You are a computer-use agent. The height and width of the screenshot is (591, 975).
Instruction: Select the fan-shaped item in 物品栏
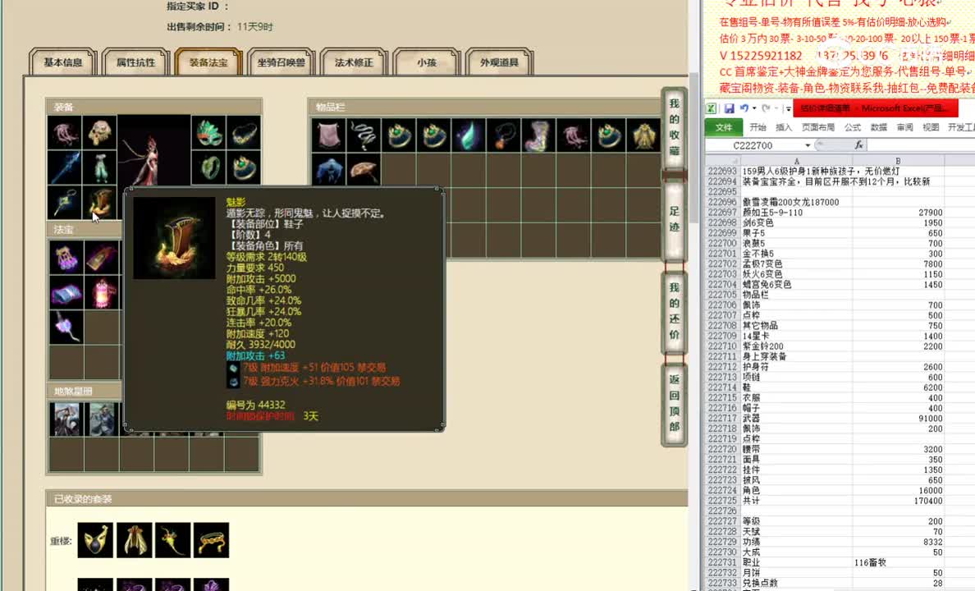pyautogui.click(x=364, y=170)
